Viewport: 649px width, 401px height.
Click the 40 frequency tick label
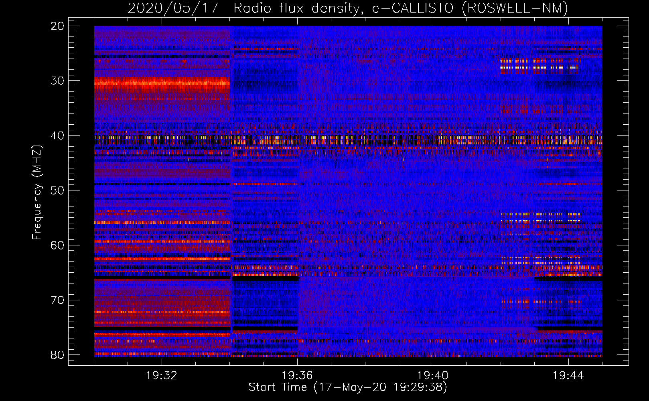coord(57,136)
